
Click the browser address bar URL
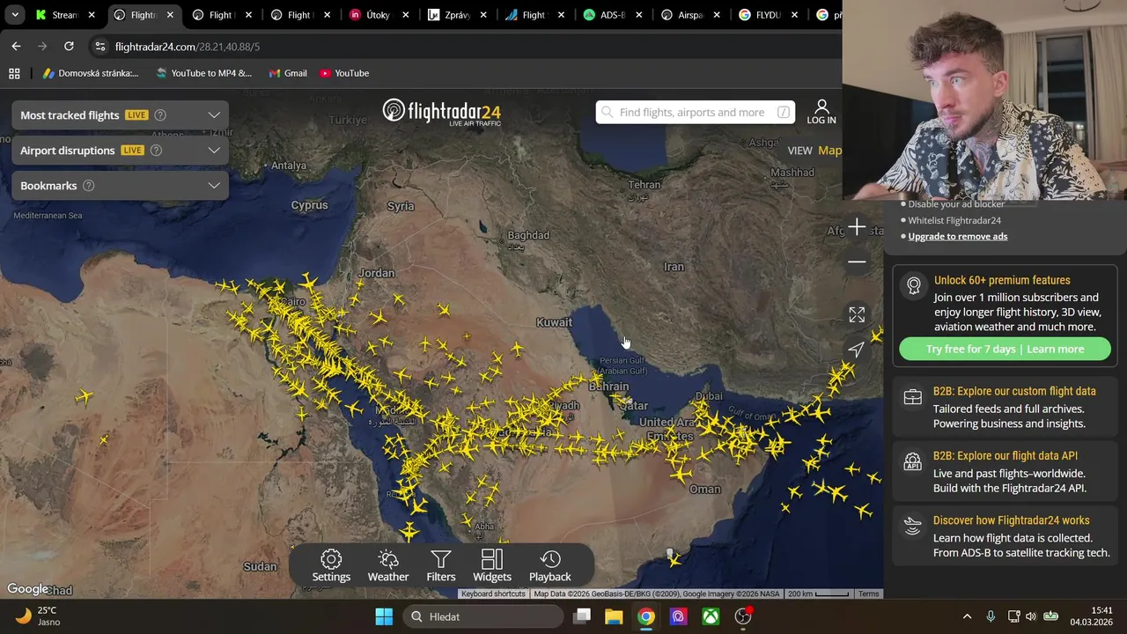188,47
